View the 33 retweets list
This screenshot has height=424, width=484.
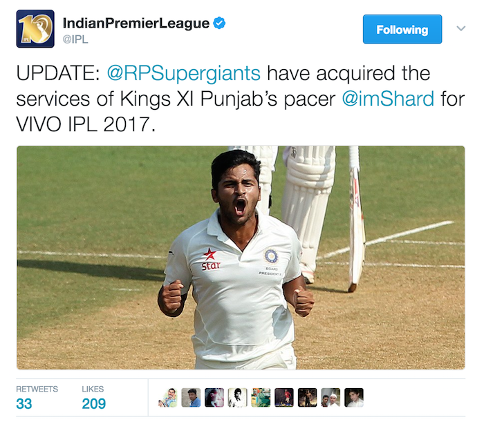pos(37,398)
